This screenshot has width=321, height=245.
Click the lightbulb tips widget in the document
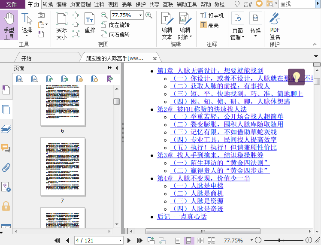tap(296, 77)
